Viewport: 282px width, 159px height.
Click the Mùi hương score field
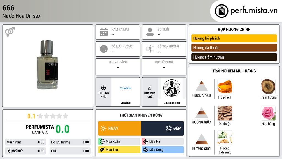point(25,142)
